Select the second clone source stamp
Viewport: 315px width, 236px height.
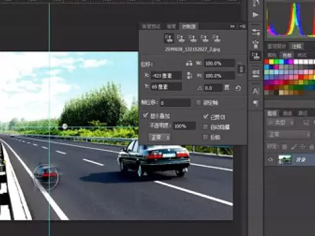coord(181,38)
